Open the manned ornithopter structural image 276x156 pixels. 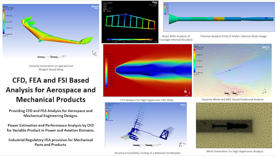(146, 126)
